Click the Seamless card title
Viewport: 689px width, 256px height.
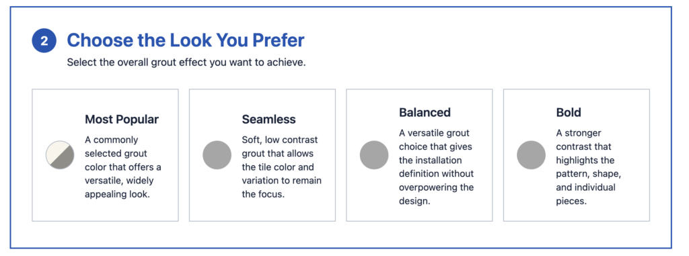coord(268,120)
